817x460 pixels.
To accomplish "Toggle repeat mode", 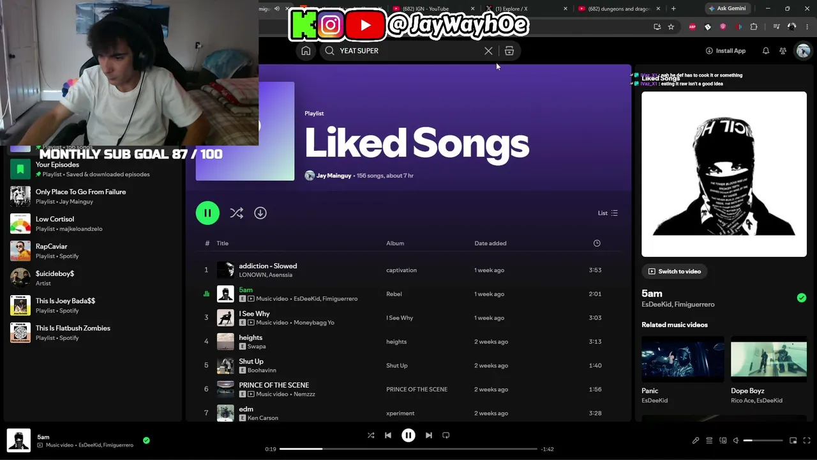I will (446, 435).
